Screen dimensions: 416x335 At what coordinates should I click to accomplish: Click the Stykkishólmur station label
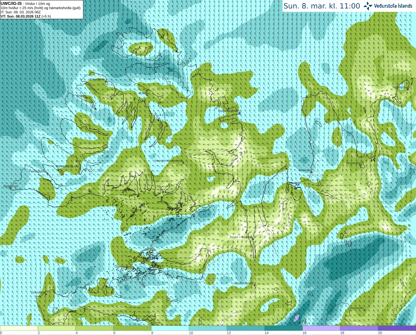(x=124, y=266)
